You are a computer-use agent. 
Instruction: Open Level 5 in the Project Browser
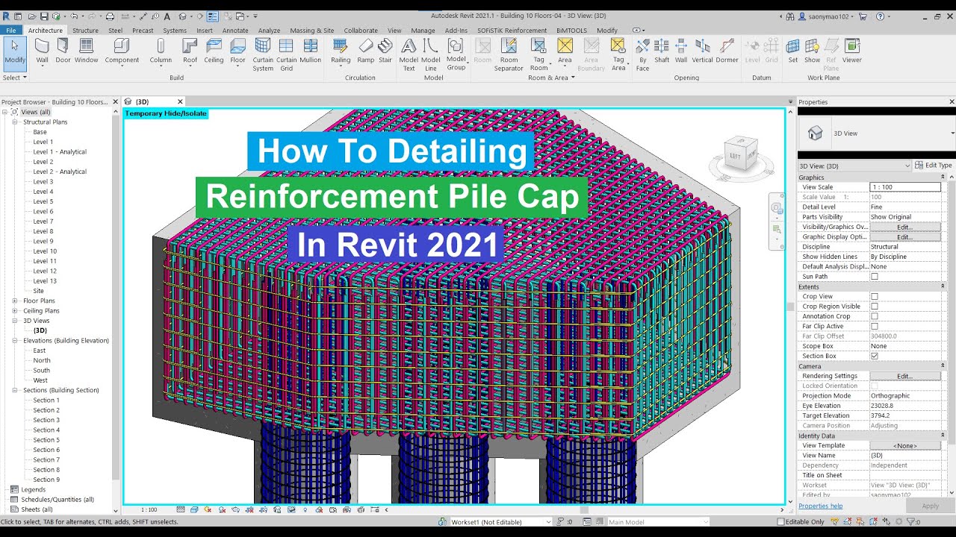pyautogui.click(x=43, y=201)
